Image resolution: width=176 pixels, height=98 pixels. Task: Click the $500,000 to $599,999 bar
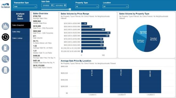96,33
